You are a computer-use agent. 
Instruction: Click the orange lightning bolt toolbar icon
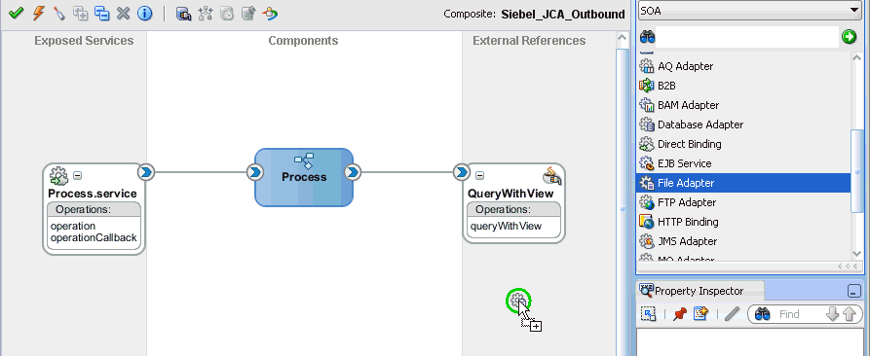point(38,14)
